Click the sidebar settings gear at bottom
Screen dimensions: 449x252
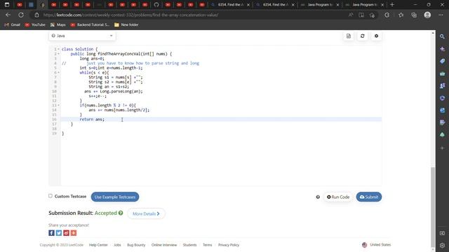click(442, 245)
